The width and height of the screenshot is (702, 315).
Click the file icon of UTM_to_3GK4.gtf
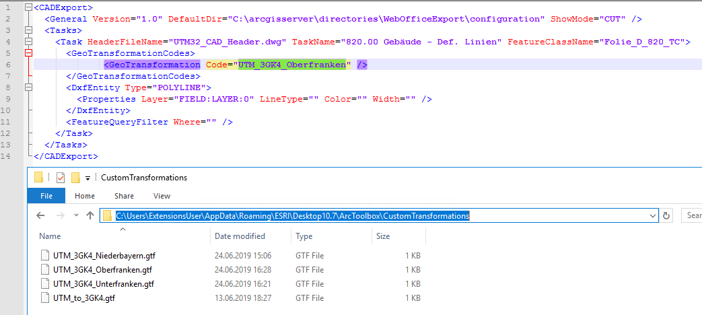45,297
